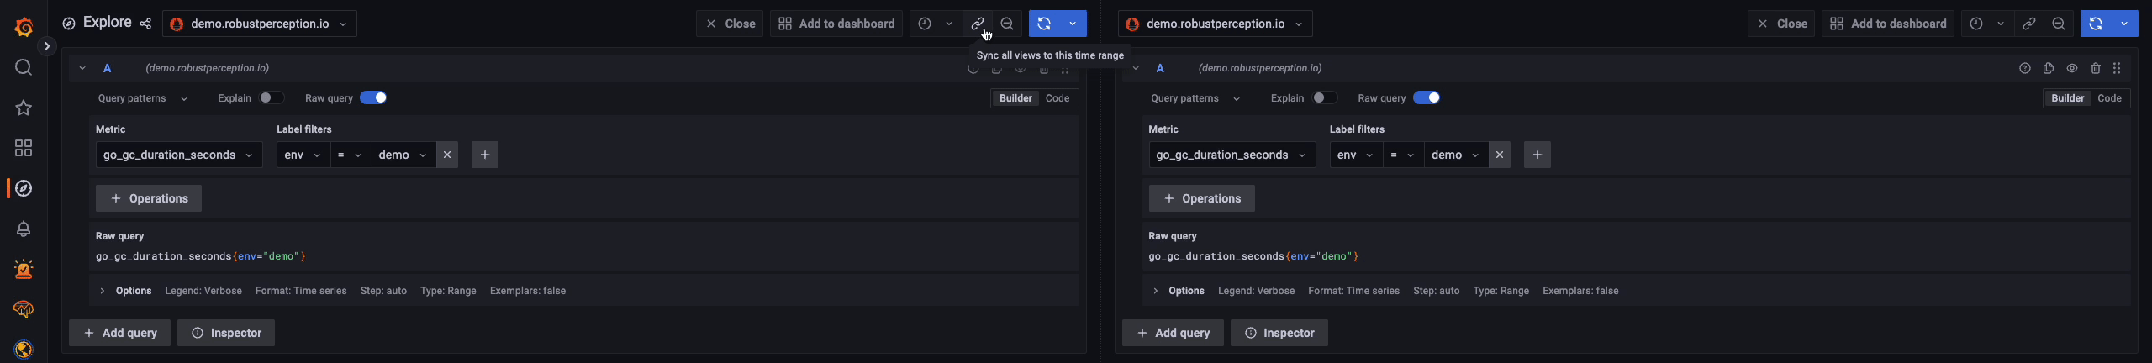
Task: Click the Grafana logo in the sidebar
Action: (x=24, y=27)
